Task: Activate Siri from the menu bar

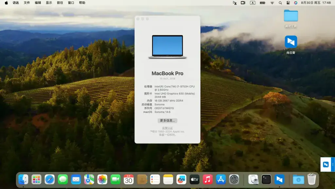Action: click(x=296, y=3)
